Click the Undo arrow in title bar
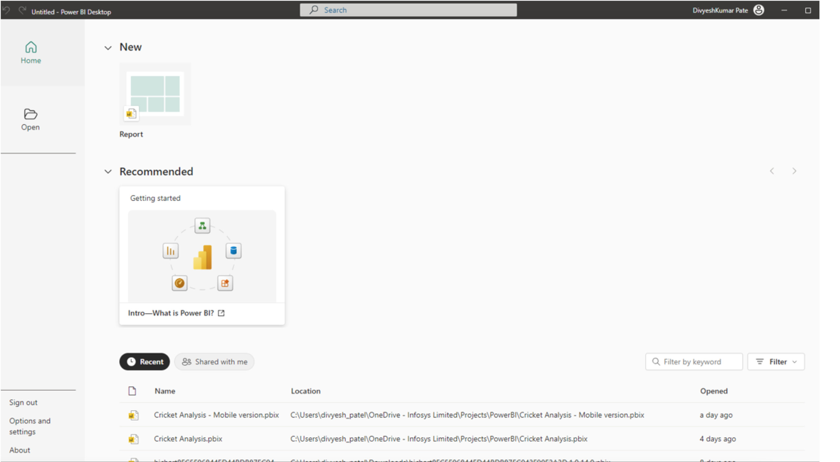 (6, 11)
